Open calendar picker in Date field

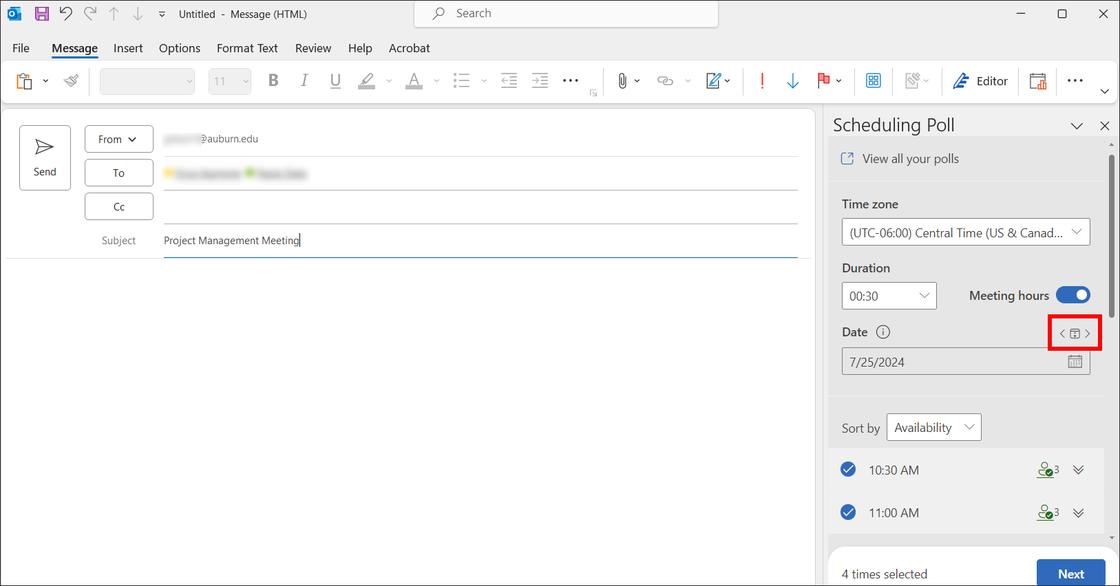(x=1075, y=362)
